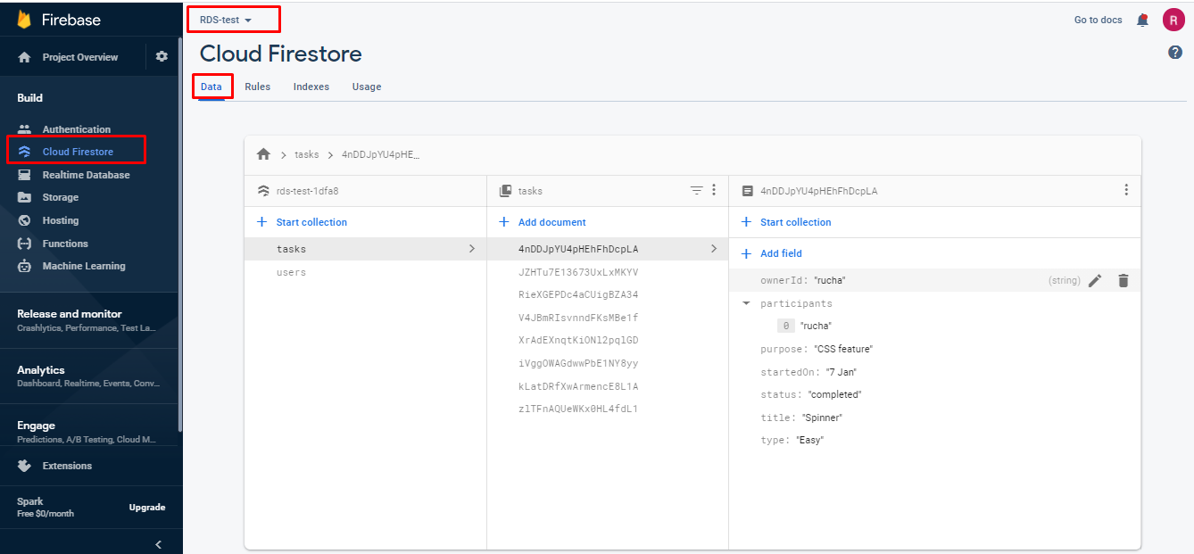The height and width of the screenshot is (554, 1194).
Task: Collapse the sidebar with bottom chevron
Action: click(159, 544)
